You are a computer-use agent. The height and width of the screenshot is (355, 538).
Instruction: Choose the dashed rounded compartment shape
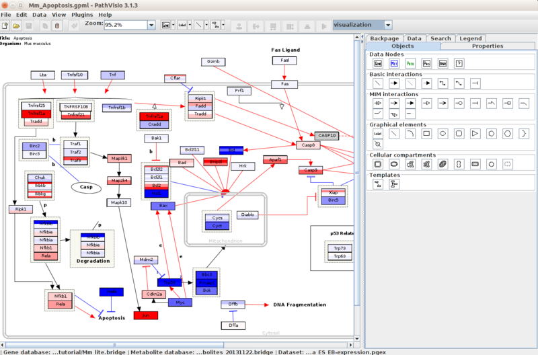[x=508, y=164]
